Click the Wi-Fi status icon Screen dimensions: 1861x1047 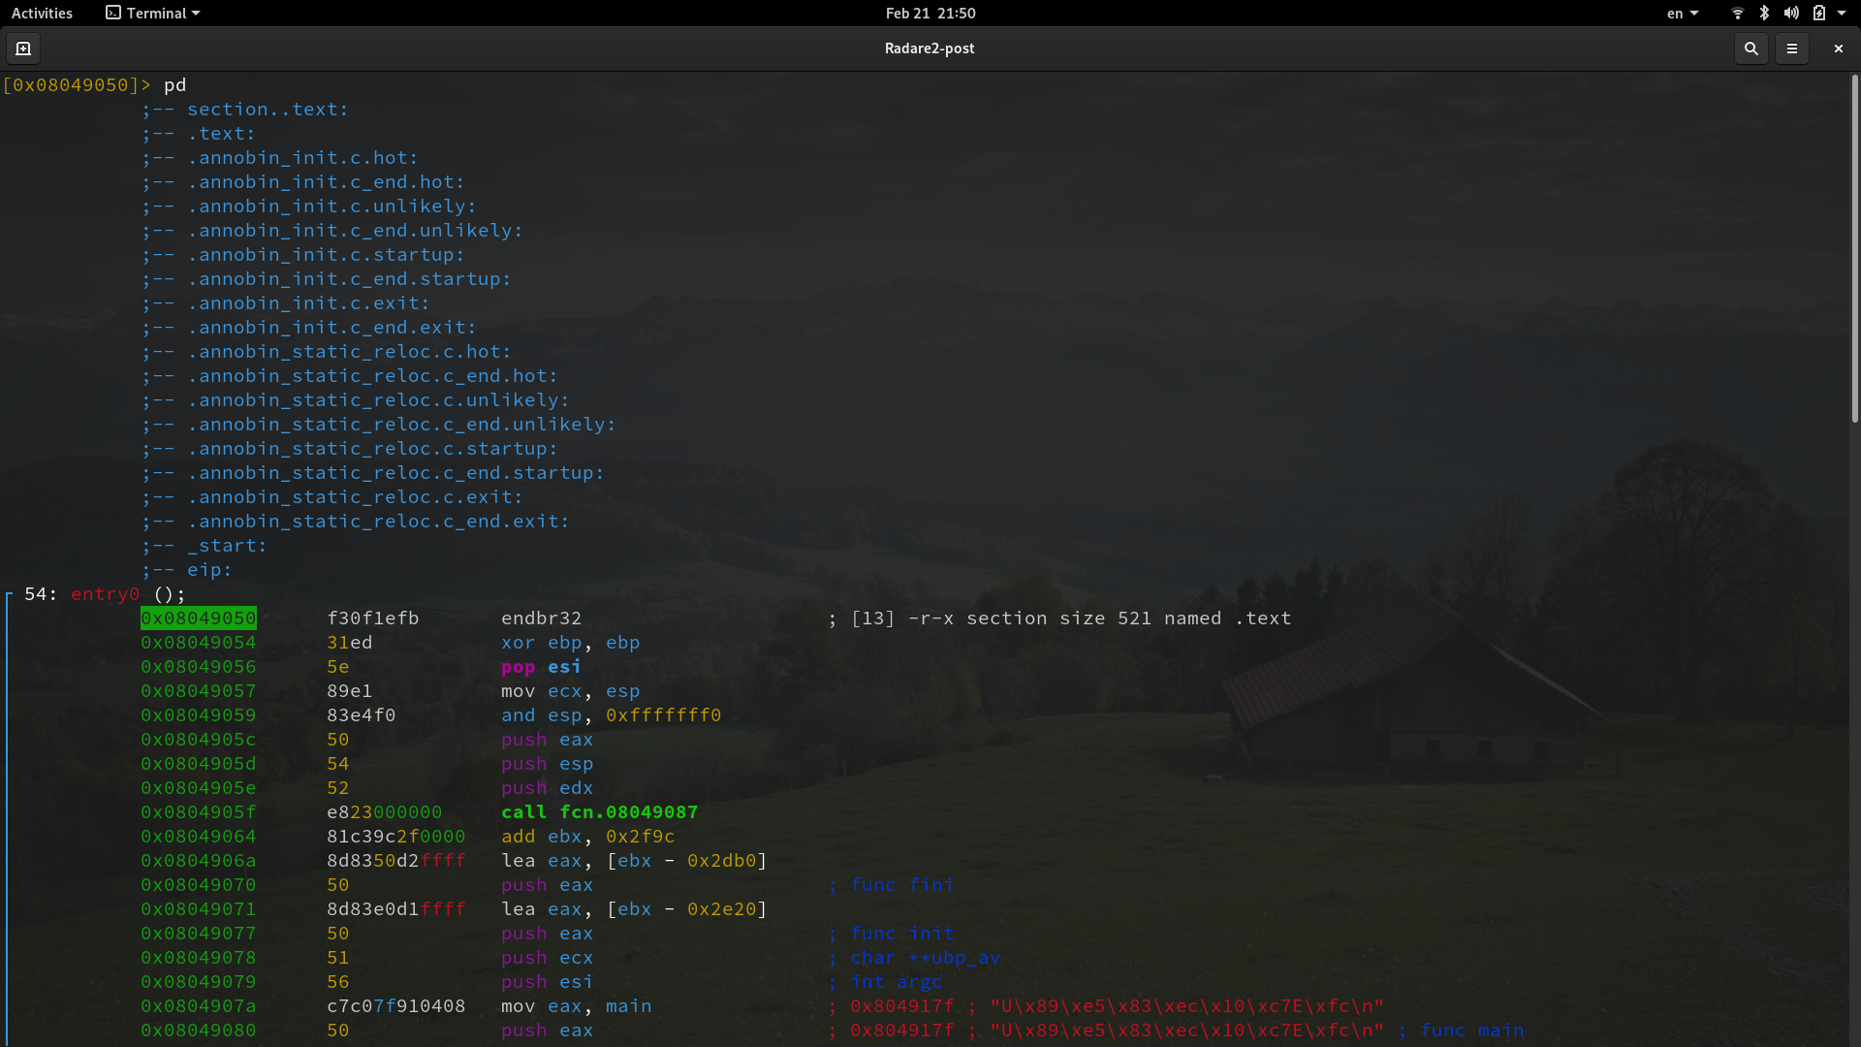point(1737,14)
